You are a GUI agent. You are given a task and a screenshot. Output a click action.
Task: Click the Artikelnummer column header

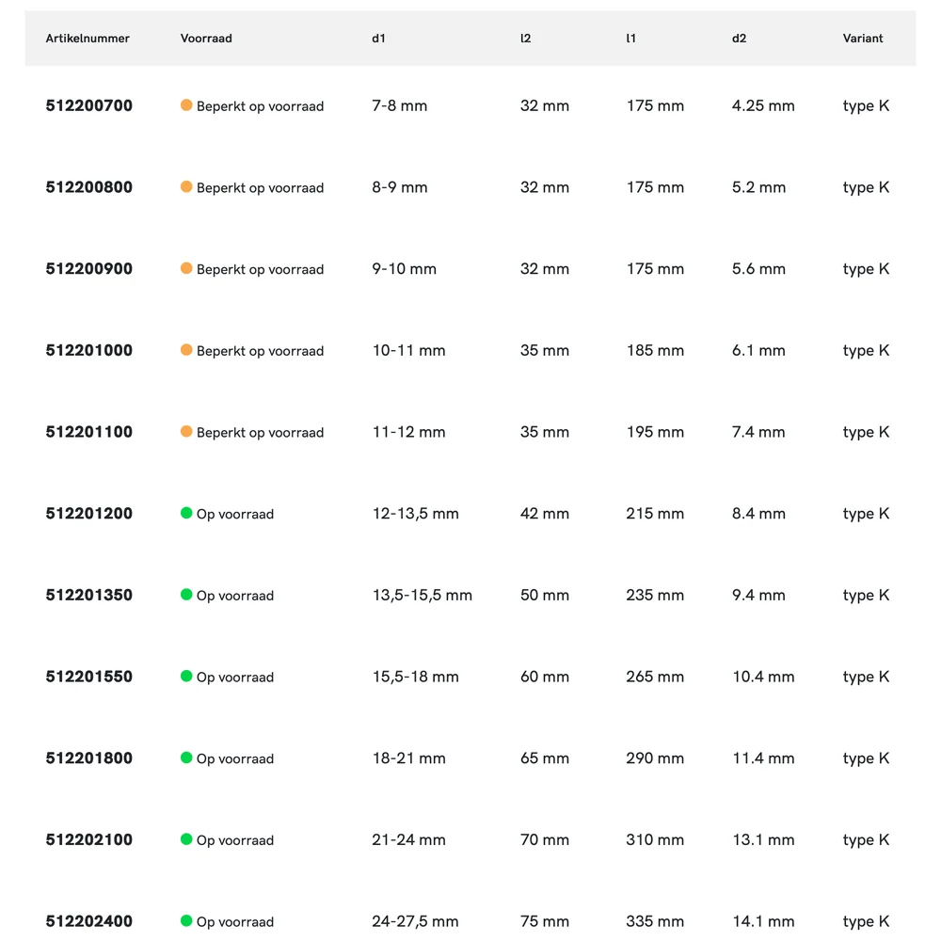click(88, 39)
